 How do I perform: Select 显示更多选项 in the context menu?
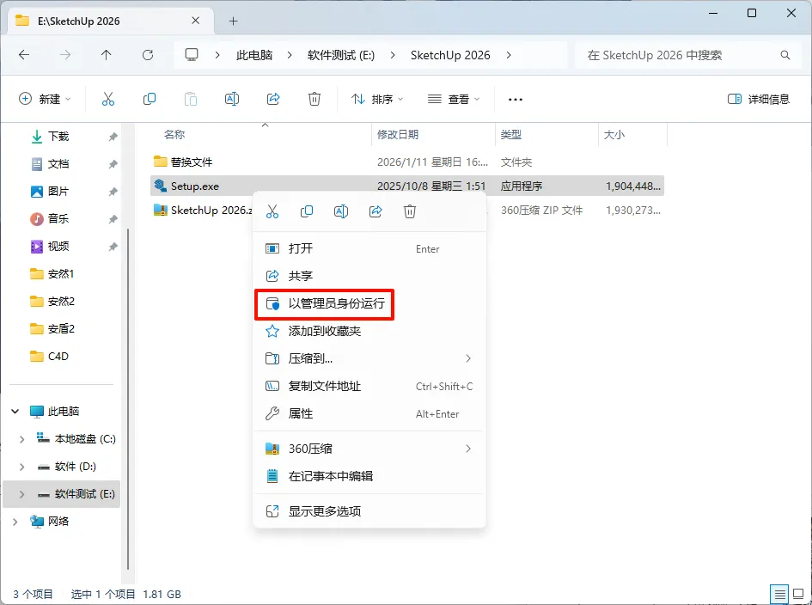pos(369,512)
